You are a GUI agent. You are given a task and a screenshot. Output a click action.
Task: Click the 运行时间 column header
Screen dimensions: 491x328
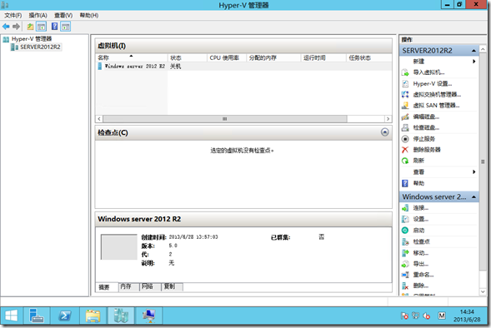[x=323, y=57]
